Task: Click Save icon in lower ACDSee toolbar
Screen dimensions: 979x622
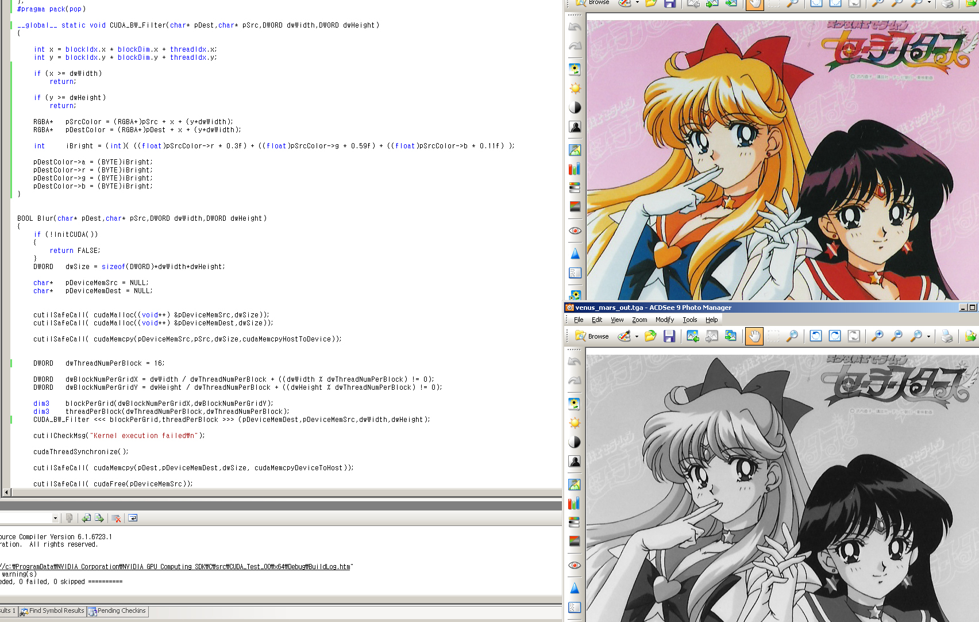Action: [669, 336]
